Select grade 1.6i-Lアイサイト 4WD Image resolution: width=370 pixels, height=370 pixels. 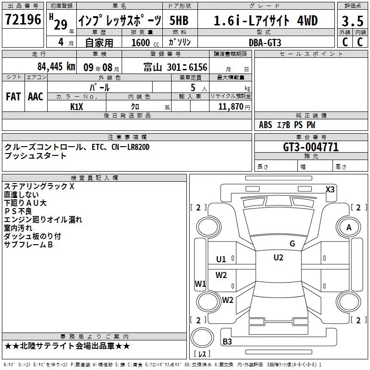tap(265, 20)
